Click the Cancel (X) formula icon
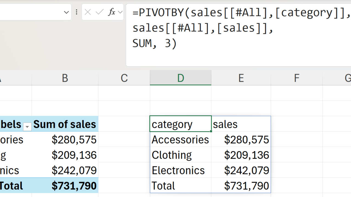 pyautogui.click(x=88, y=12)
